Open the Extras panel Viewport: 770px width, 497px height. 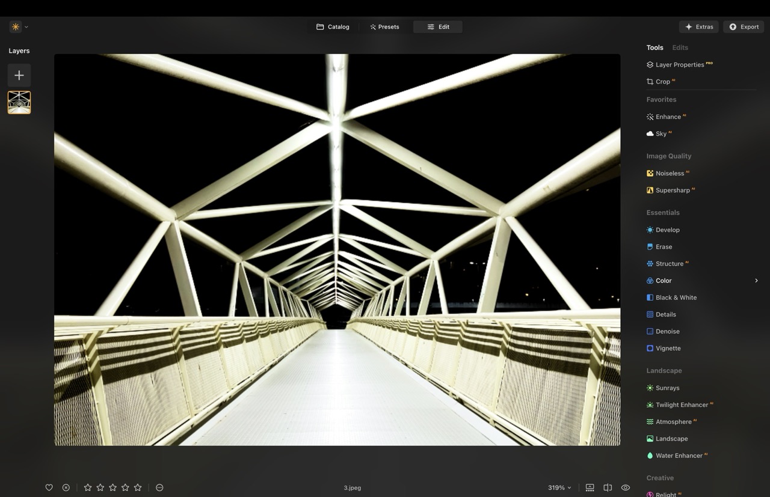click(698, 26)
